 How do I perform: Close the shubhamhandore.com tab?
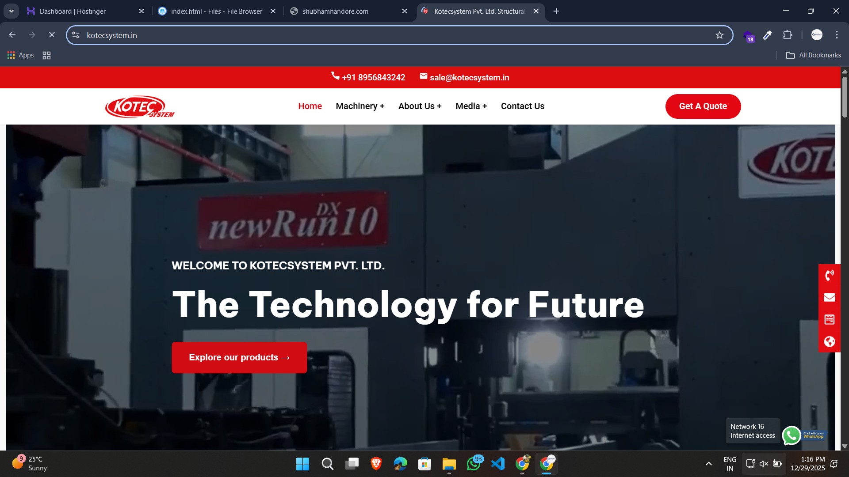point(404,11)
